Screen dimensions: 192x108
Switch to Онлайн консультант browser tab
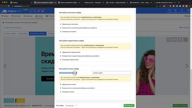point(165,2)
